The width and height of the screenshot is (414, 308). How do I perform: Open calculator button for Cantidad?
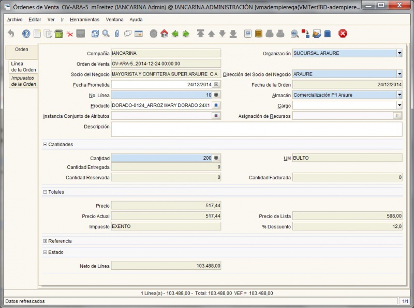[216, 158]
